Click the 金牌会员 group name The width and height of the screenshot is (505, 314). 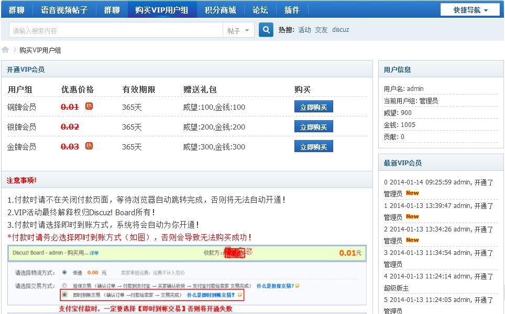point(21,147)
